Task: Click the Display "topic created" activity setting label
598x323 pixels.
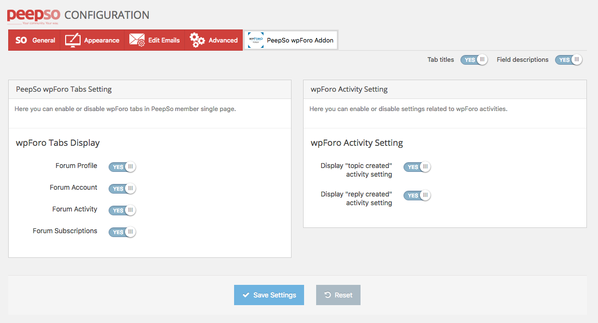Action: coord(356,170)
